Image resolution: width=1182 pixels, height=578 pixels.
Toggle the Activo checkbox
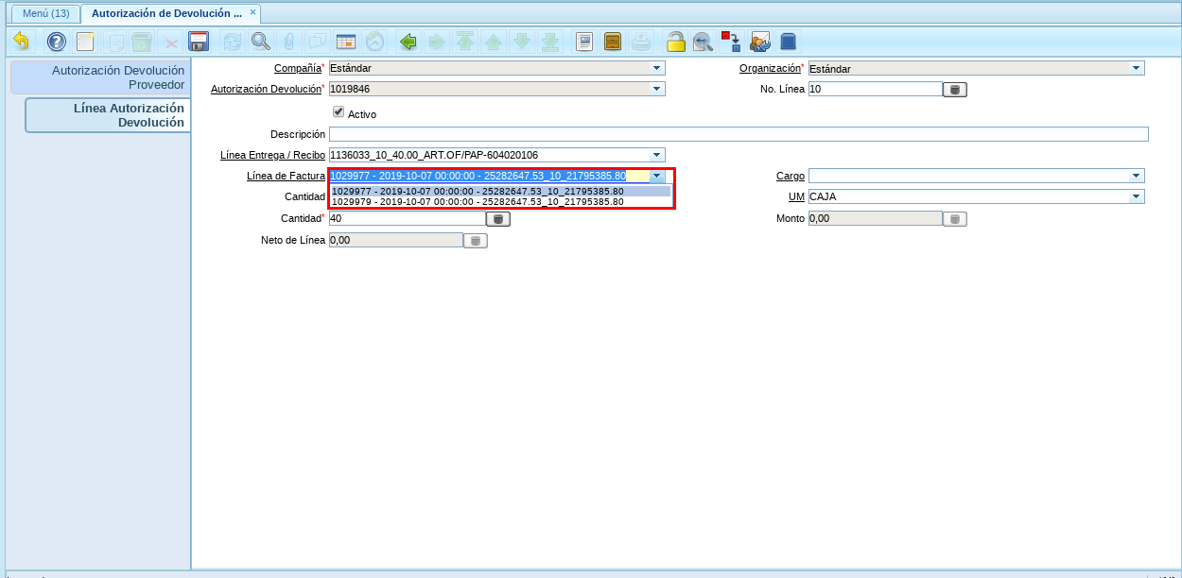339,111
